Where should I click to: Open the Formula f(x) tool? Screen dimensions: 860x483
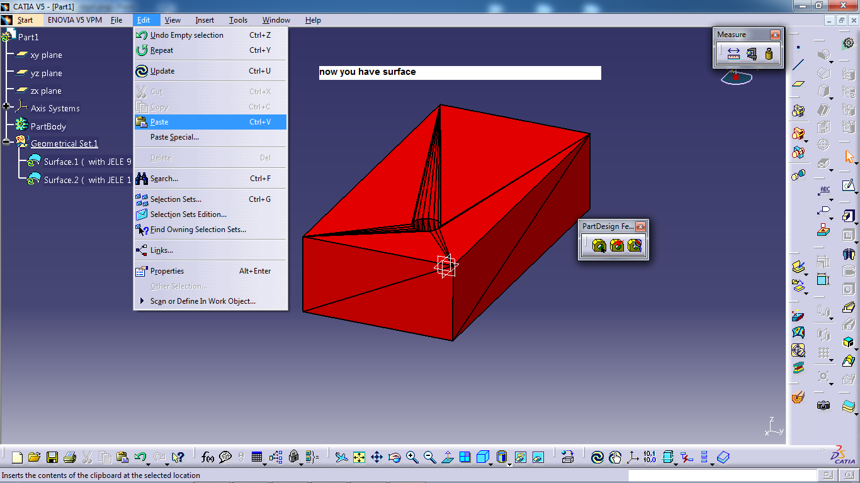(x=208, y=457)
